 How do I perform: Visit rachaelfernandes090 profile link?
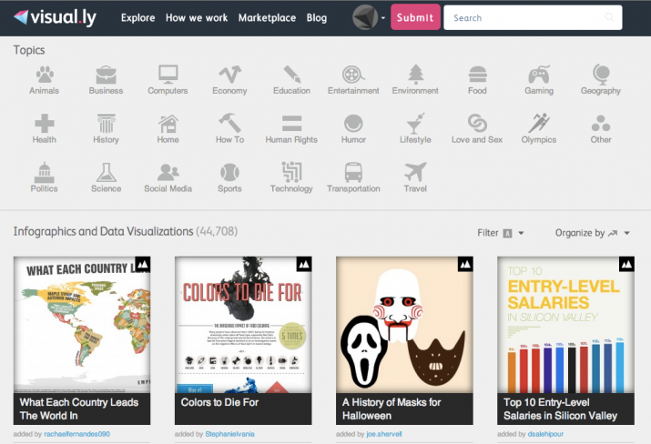click(76, 434)
